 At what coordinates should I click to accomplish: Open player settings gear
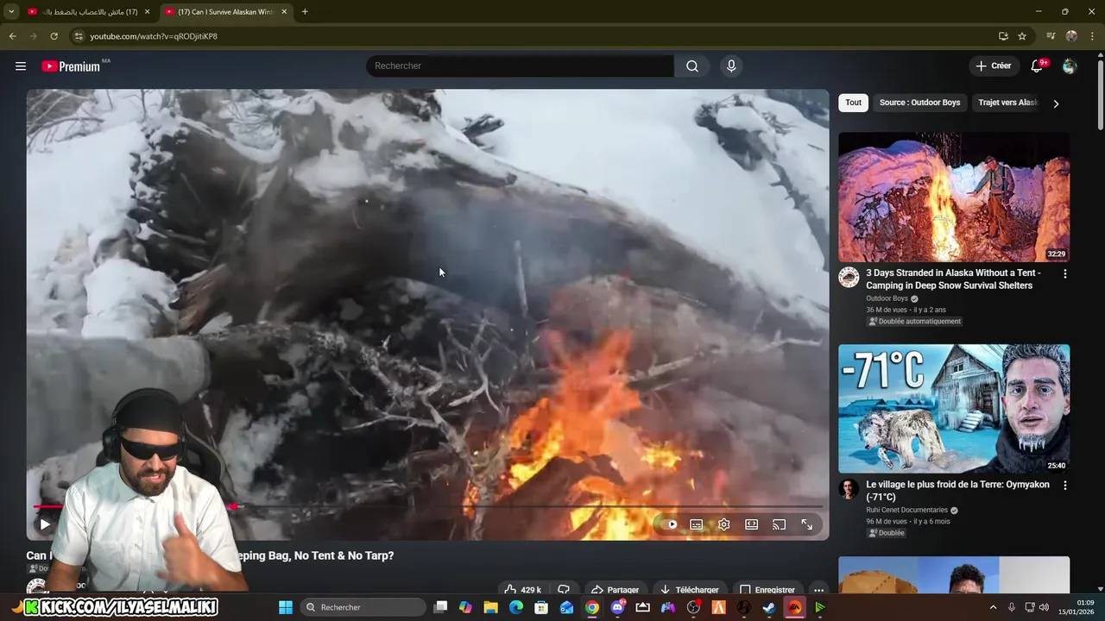click(724, 524)
